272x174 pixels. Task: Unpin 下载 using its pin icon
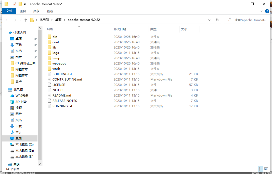(x=35, y=45)
